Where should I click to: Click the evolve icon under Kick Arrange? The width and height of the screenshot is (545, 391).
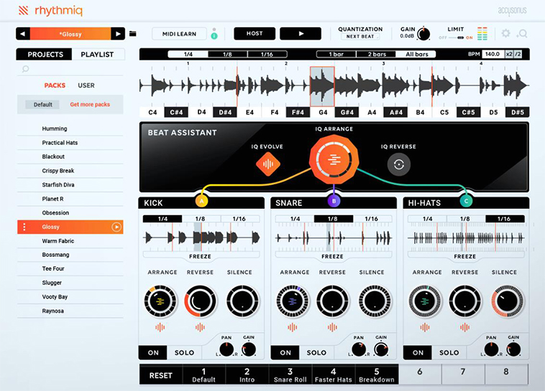tap(160, 327)
